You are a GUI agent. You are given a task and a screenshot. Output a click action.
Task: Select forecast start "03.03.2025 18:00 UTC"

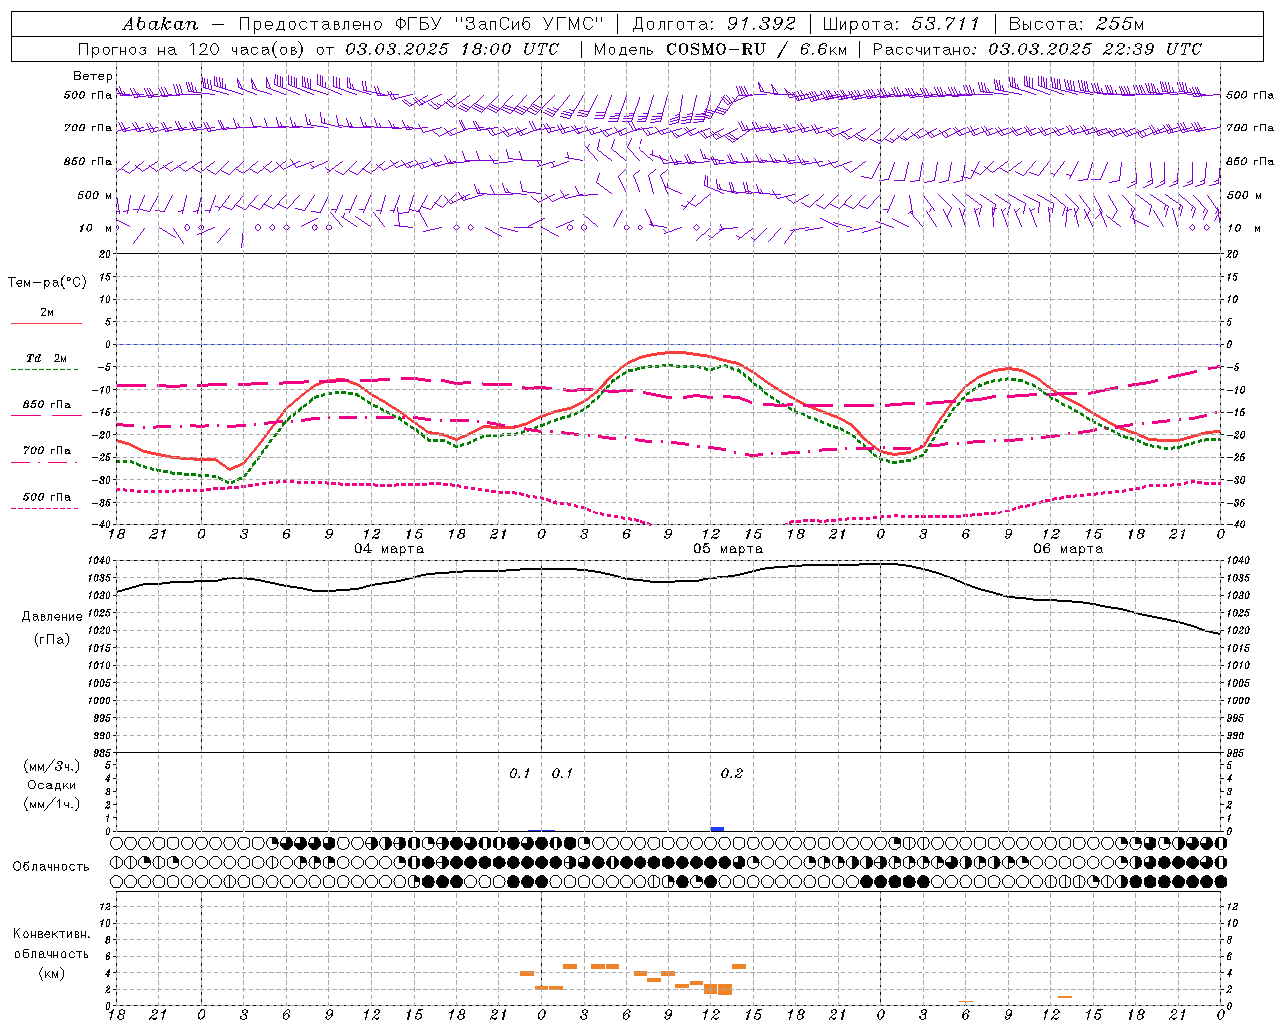[x=452, y=49]
